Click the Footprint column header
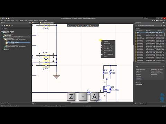The height and width of the screenshot is (124, 166). pos(159,31)
